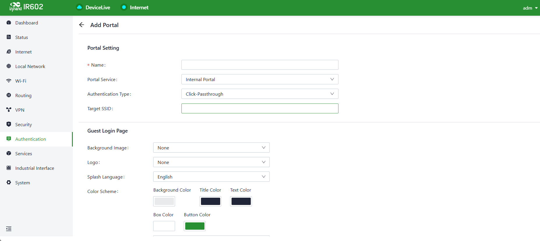Image resolution: width=540 pixels, height=241 pixels.
Task: Click the Local Network globe icon
Action: 9,66
